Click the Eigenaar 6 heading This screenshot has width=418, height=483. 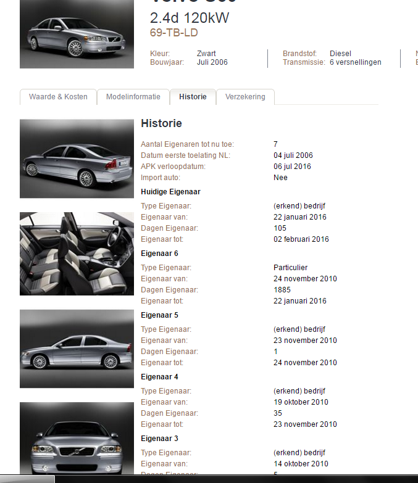point(159,254)
